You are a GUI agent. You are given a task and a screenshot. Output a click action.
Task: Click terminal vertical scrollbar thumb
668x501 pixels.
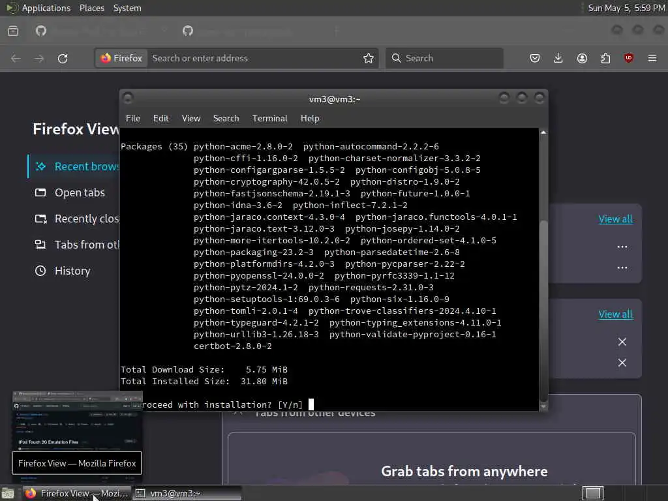pos(543,310)
